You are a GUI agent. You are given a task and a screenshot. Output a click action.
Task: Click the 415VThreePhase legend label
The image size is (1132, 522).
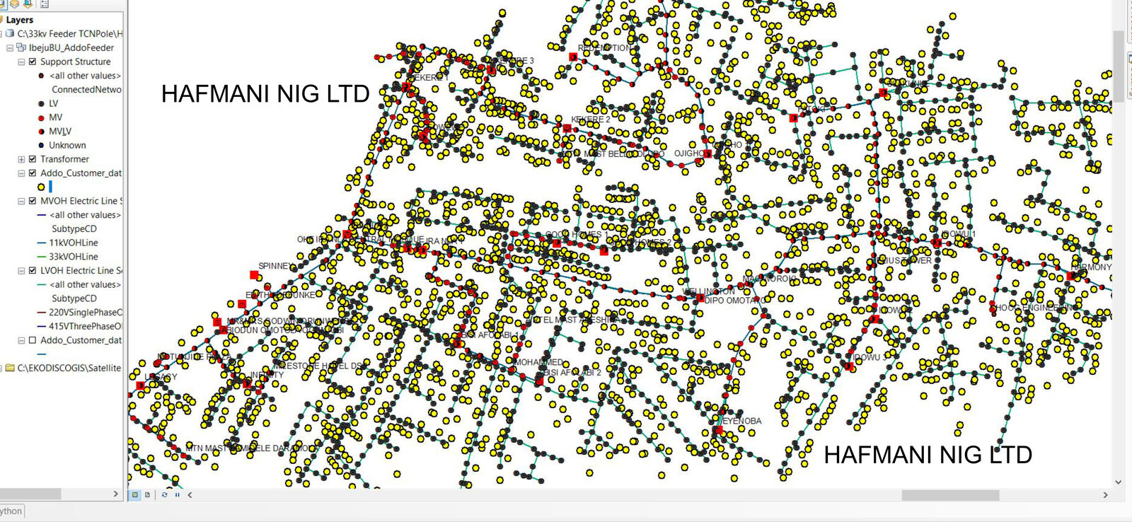(x=86, y=326)
